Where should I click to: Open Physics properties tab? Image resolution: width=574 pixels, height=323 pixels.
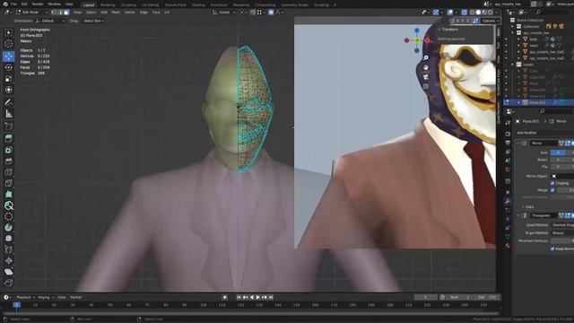pos(508,219)
